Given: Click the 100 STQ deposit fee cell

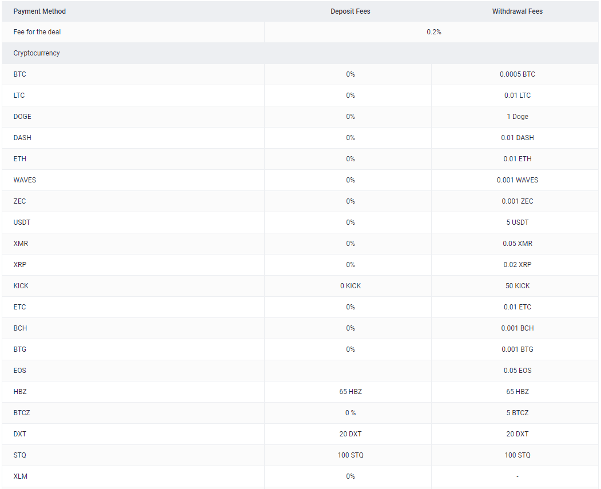Looking at the screenshot, I should [x=350, y=455].
